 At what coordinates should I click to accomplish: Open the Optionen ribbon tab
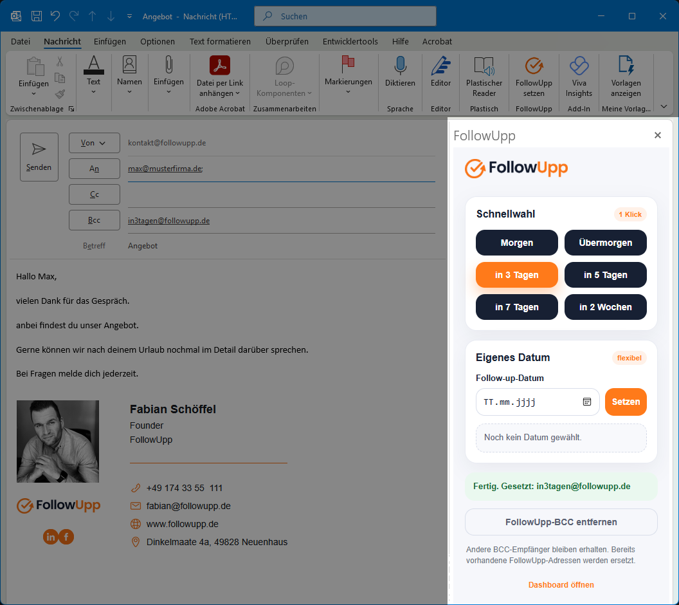(x=158, y=42)
